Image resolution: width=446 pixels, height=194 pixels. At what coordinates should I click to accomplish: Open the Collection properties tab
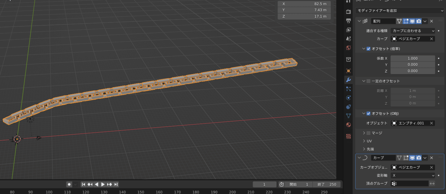348,59
